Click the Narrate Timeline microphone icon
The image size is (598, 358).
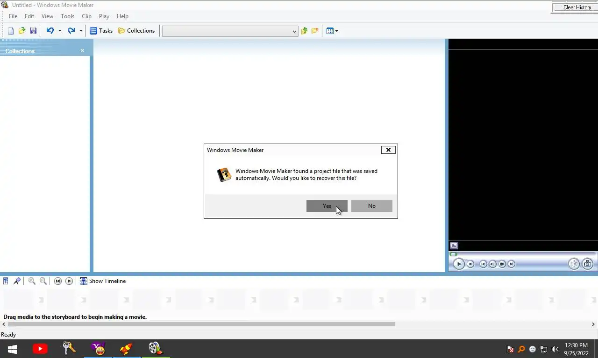17,281
